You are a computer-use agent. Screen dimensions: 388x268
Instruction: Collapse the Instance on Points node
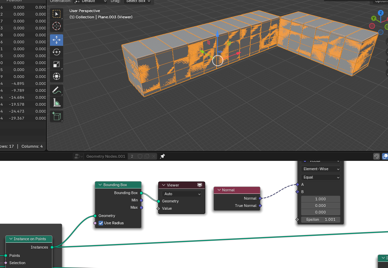[x=11, y=239]
